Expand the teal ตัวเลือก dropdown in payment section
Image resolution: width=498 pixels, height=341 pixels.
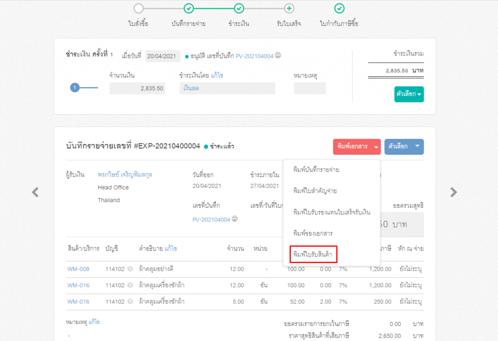coord(409,94)
